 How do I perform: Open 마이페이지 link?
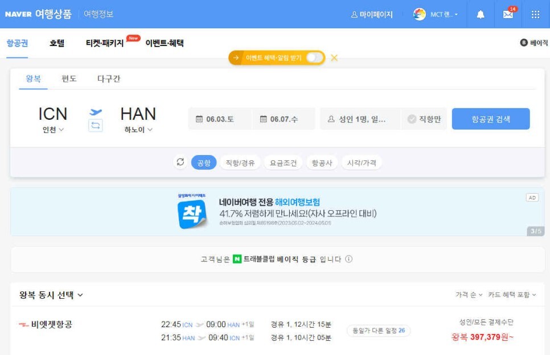coord(372,14)
